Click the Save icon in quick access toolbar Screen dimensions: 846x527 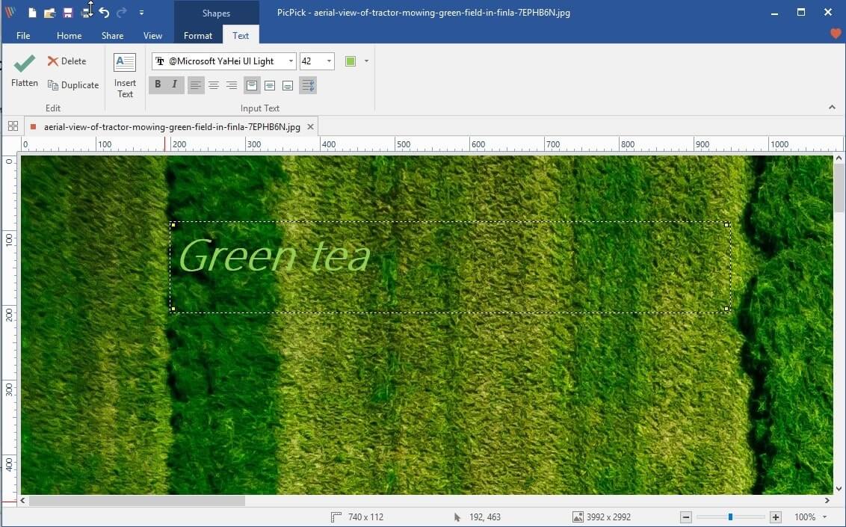click(x=68, y=13)
